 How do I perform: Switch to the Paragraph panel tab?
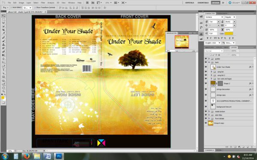pyautogui.click(x=222, y=14)
